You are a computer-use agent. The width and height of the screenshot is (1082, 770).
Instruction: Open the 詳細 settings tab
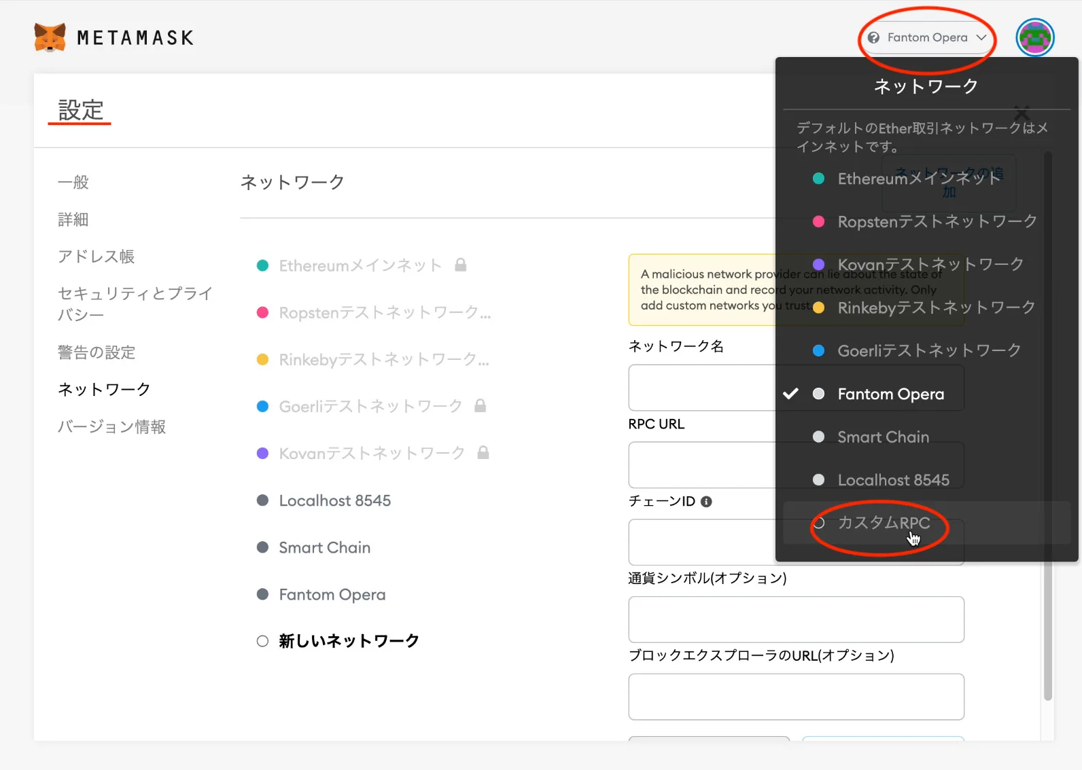(73, 219)
